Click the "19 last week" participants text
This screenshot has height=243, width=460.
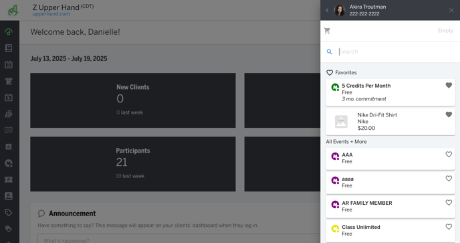click(130, 176)
